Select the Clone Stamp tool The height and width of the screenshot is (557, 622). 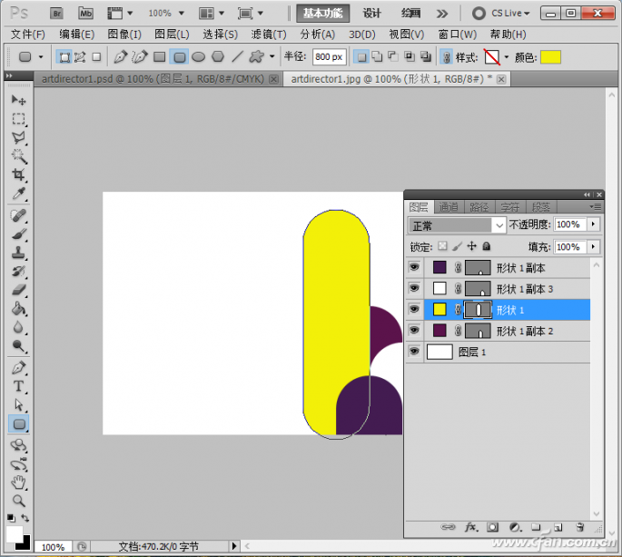pyautogui.click(x=18, y=253)
